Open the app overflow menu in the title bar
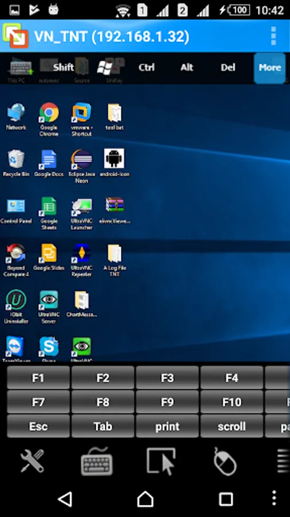This screenshot has height=517, width=290. pyautogui.click(x=273, y=36)
